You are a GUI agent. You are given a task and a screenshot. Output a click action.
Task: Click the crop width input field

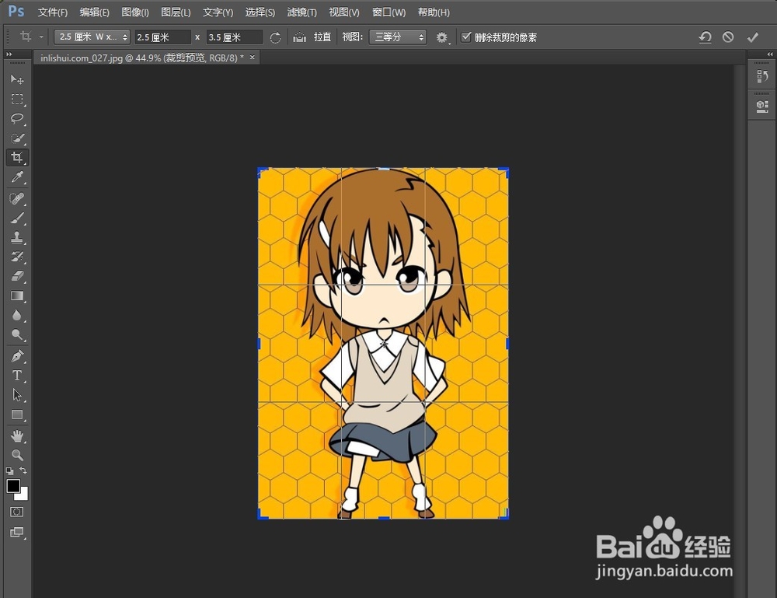163,37
